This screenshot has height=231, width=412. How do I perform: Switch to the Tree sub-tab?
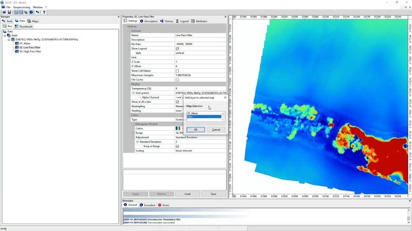click(x=8, y=26)
